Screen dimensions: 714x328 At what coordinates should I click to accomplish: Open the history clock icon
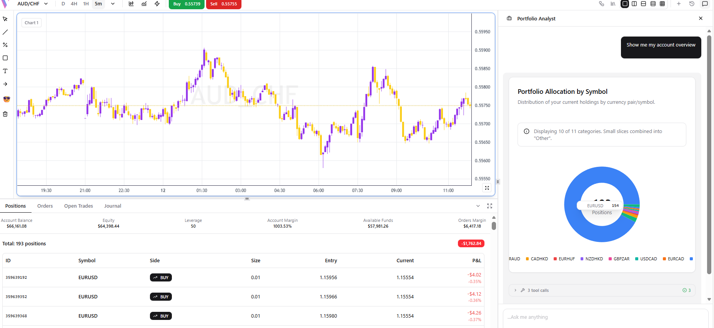[692, 4]
